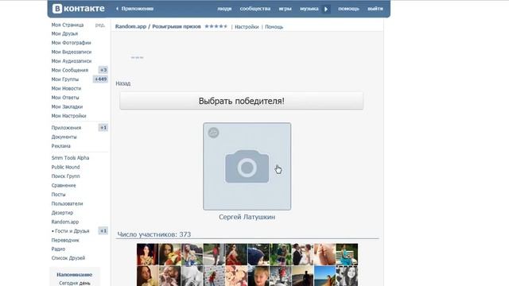Open Реклама in sidebar
Screen dimensions: 509x286
pyautogui.click(x=61, y=146)
